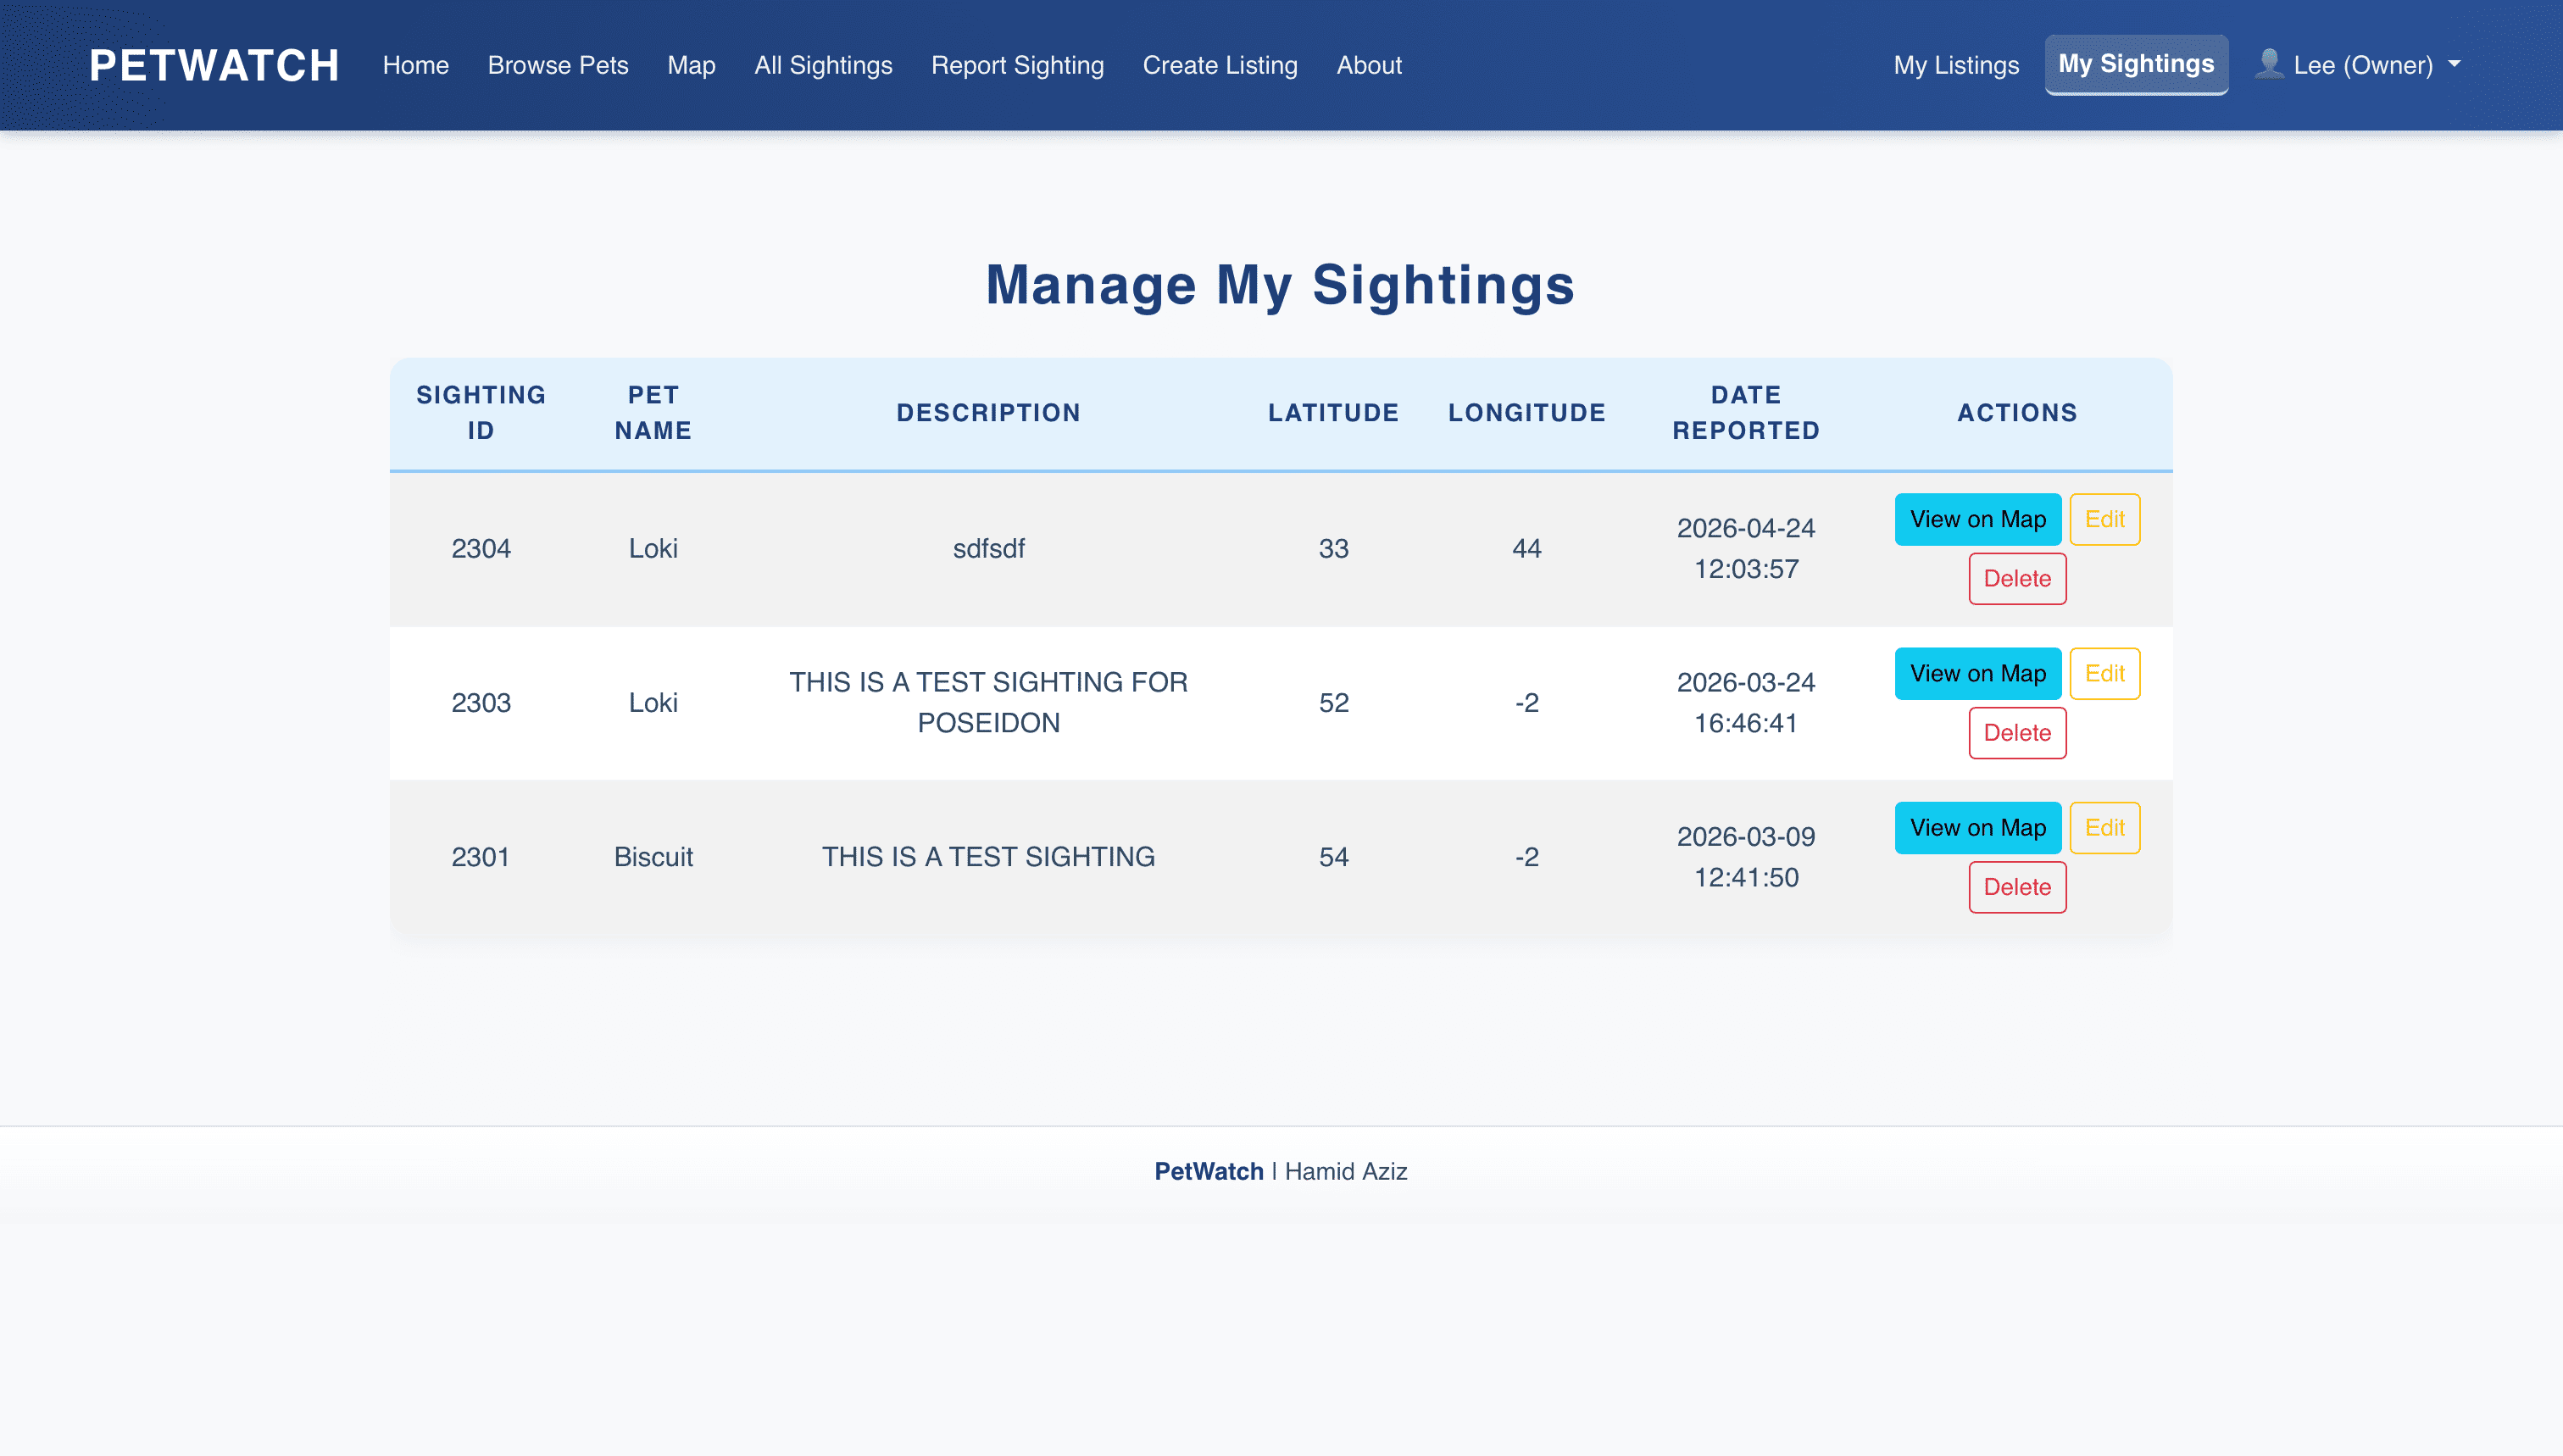This screenshot has width=2563, height=1456.
Task: Delete sighting 2304
Action: coord(2017,578)
